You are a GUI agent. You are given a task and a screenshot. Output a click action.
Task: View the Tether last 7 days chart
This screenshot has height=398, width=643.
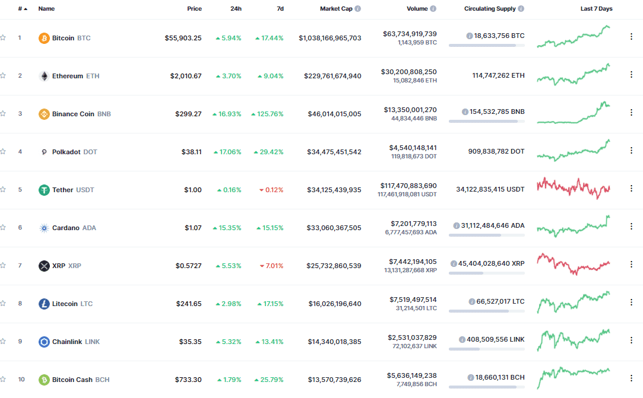coord(574,187)
